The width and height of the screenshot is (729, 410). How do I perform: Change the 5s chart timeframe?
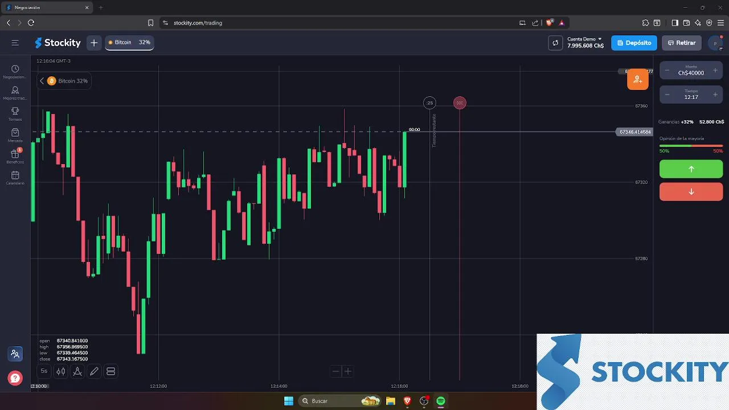pos(44,371)
